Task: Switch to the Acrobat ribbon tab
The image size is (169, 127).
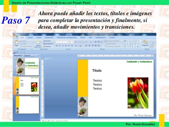Action: [112, 38]
